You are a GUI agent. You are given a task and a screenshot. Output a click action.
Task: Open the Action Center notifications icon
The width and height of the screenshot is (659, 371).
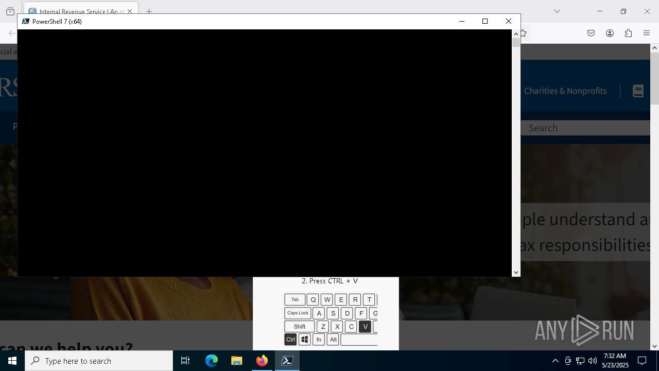tap(642, 361)
